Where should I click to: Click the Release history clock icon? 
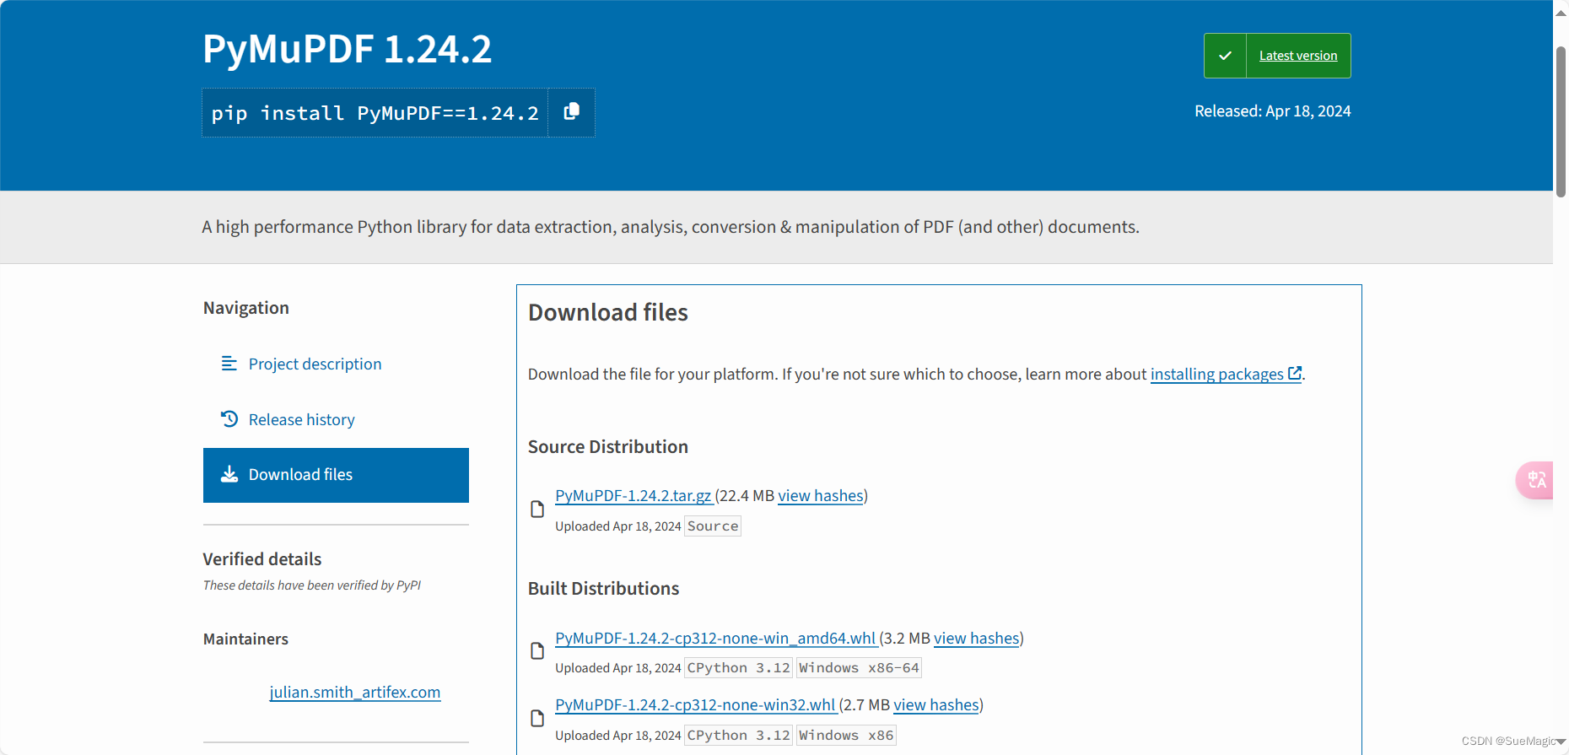pyautogui.click(x=229, y=418)
